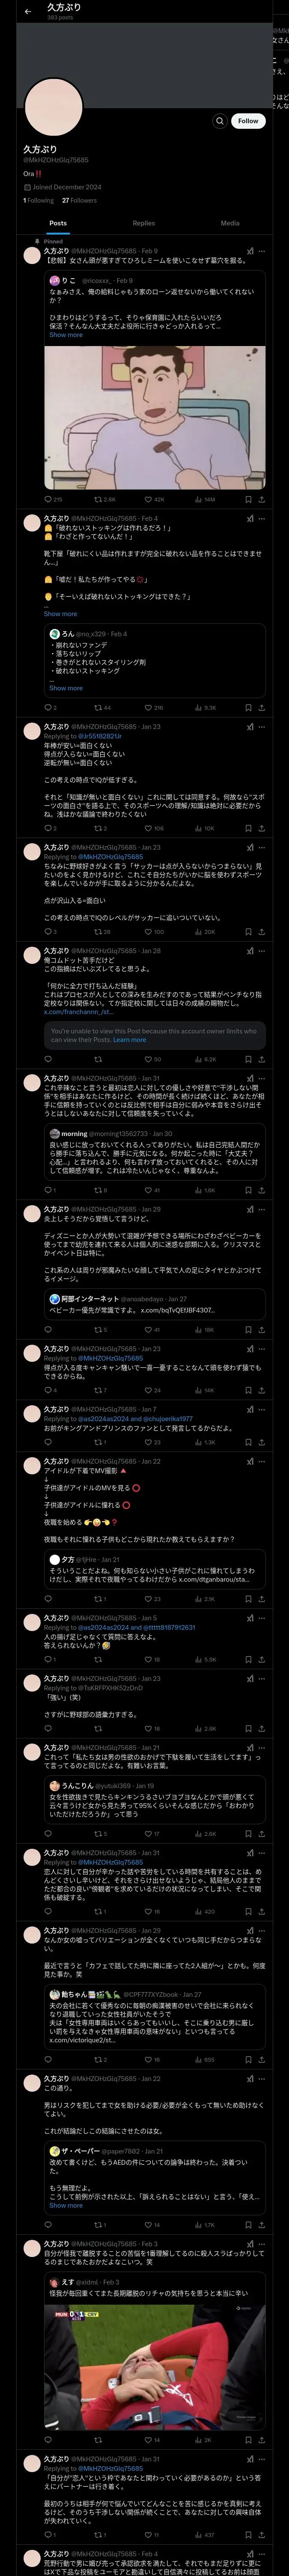The image size is (289, 2576).
Task: Click the profile search magnifier icon
Action: point(219,121)
